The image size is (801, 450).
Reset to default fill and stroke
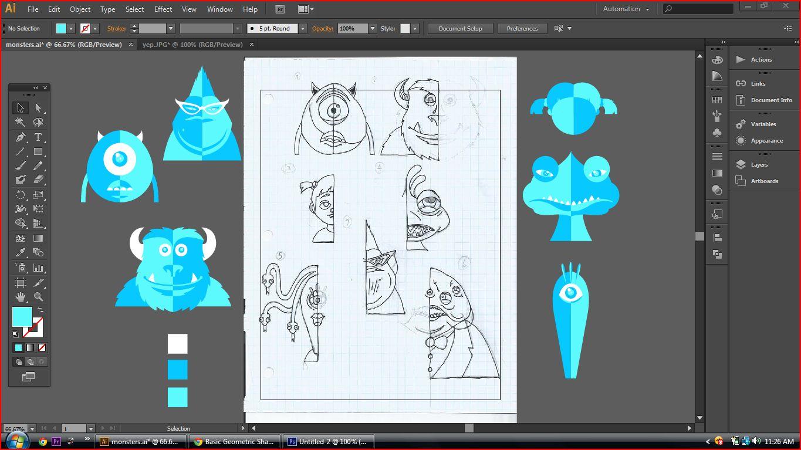tap(15, 333)
